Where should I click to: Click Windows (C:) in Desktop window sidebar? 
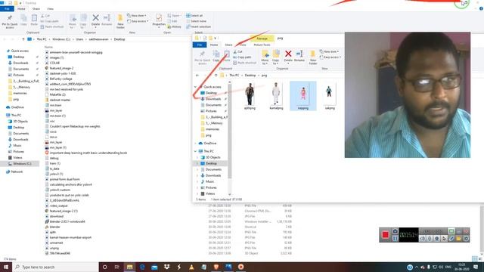[22, 163]
